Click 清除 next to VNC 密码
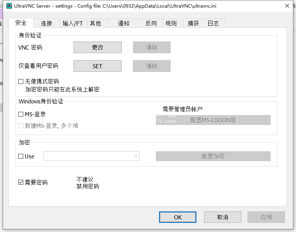This screenshot has height=232, width=296. click(152, 47)
